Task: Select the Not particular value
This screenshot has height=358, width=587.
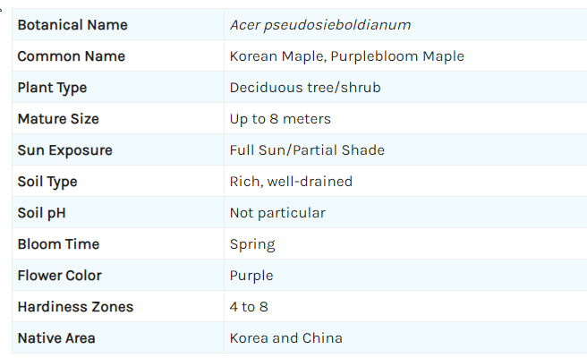Action: coord(277,213)
